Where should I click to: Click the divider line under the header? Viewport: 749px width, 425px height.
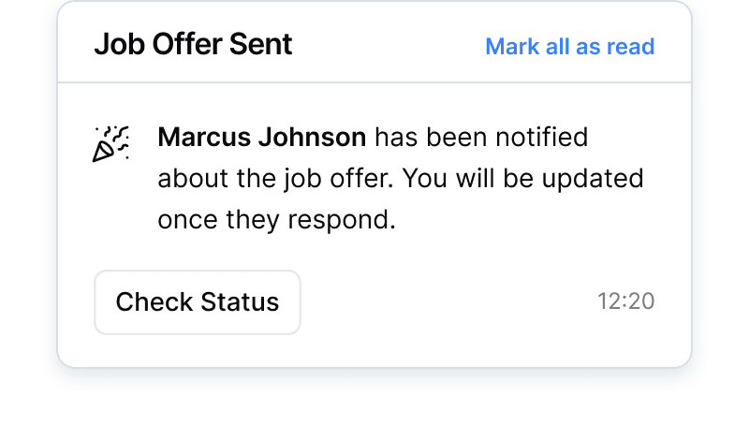pyautogui.click(x=374, y=82)
